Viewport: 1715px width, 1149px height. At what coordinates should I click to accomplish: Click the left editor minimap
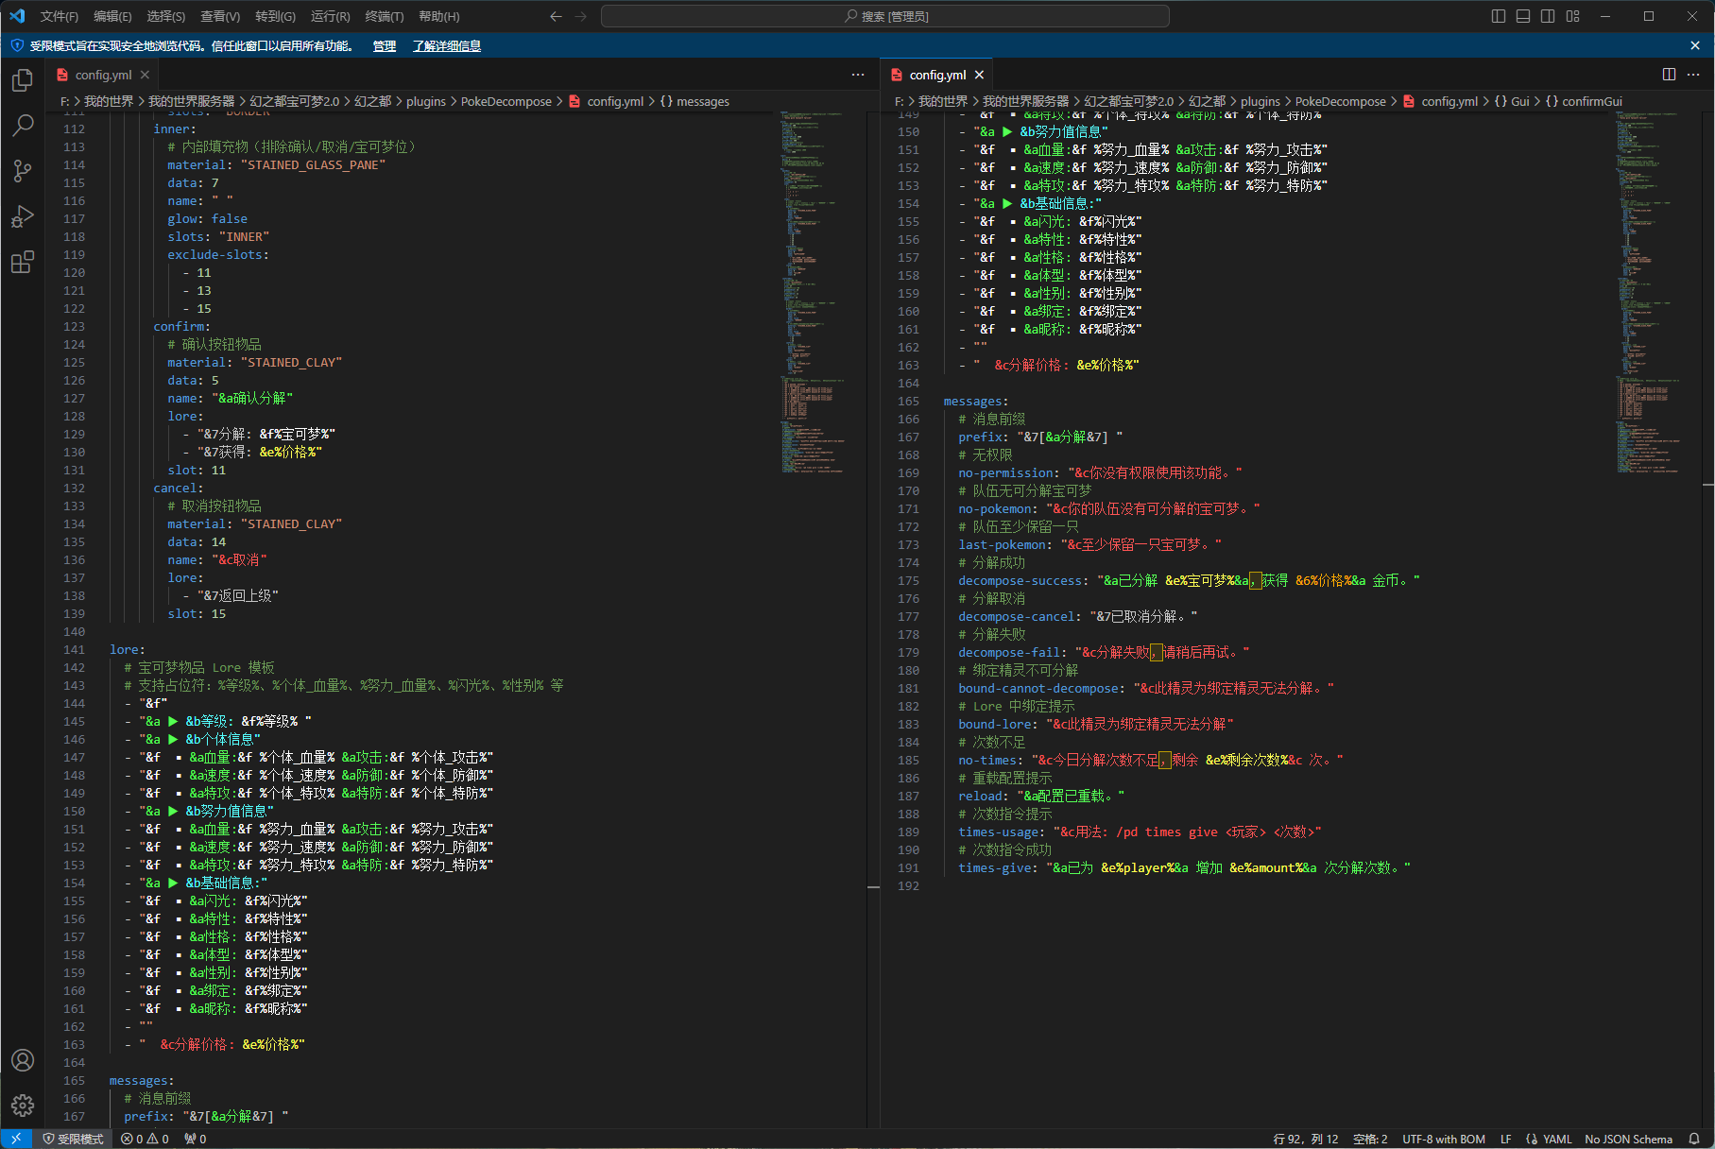pyautogui.click(x=813, y=283)
